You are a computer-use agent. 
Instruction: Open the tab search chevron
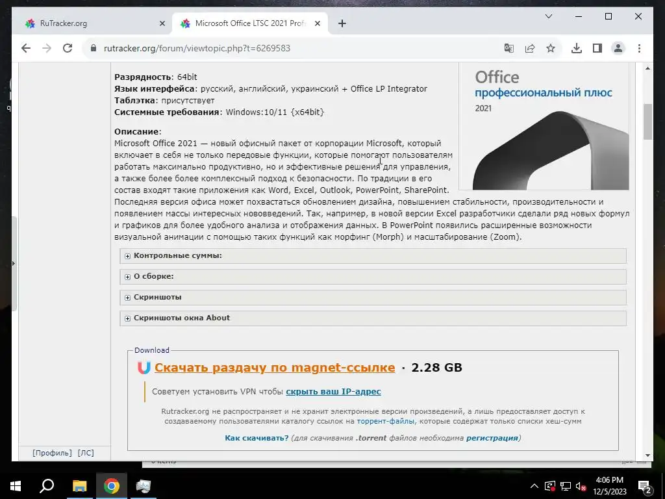pos(548,16)
